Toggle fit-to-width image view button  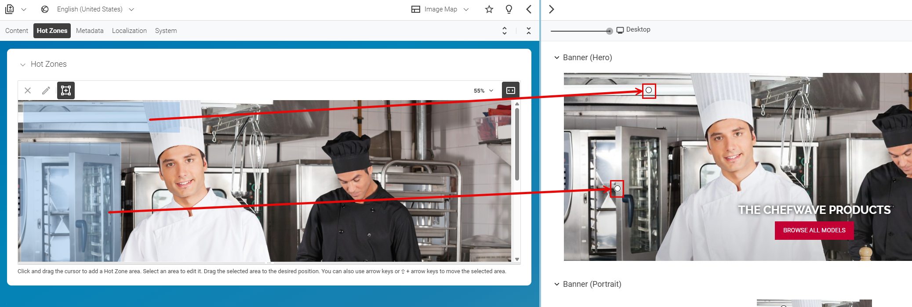click(x=511, y=90)
